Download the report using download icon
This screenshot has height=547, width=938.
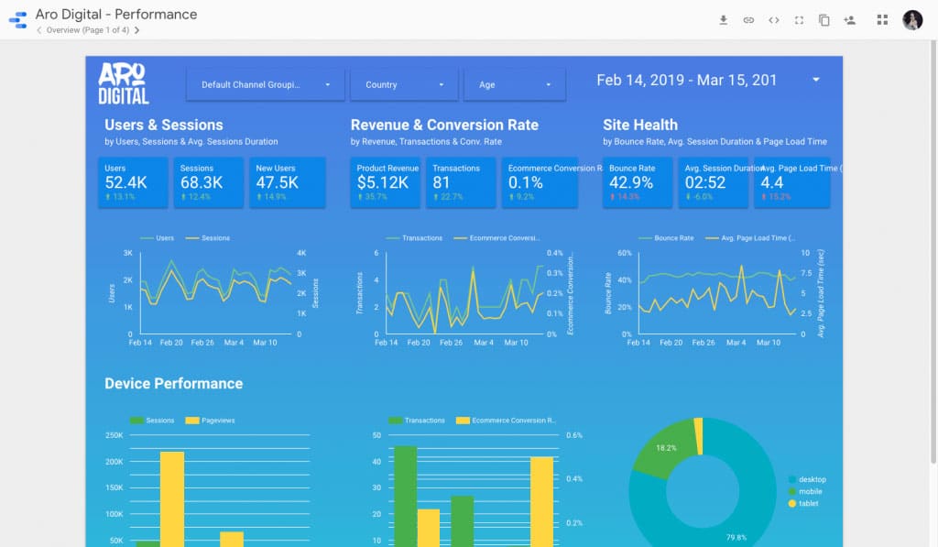click(x=724, y=20)
